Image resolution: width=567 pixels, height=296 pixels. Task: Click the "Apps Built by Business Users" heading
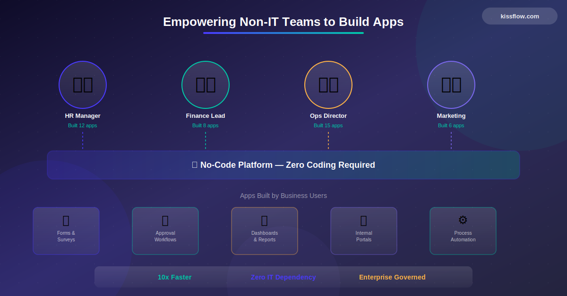(x=283, y=196)
